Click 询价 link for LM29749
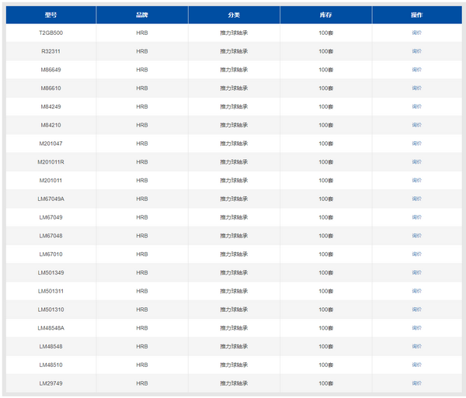This screenshot has height=398, width=466. [x=416, y=383]
